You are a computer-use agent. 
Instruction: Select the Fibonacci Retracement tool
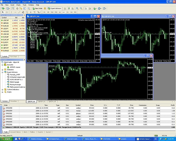27,12
